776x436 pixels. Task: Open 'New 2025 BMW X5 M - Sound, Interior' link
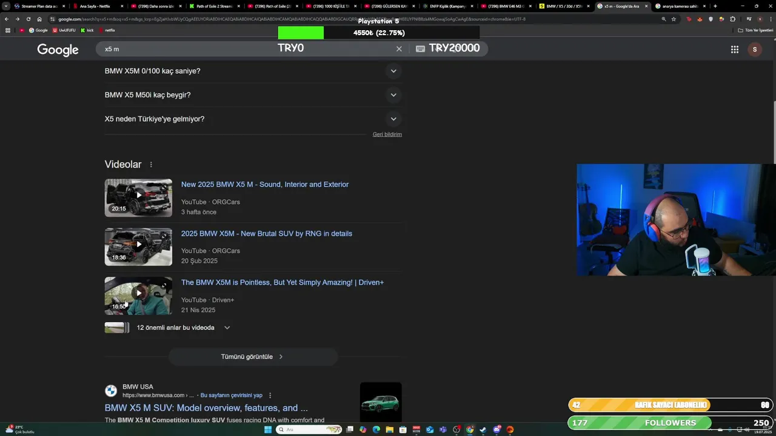[265, 184]
